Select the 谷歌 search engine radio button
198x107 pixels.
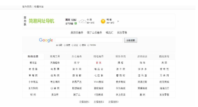[x=57, y=45]
